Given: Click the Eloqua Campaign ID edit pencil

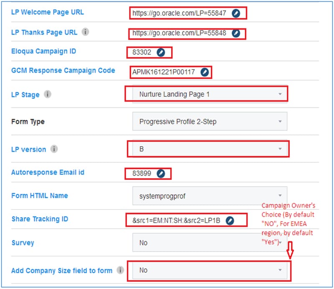Looking at the screenshot, I should tap(161, 52).
